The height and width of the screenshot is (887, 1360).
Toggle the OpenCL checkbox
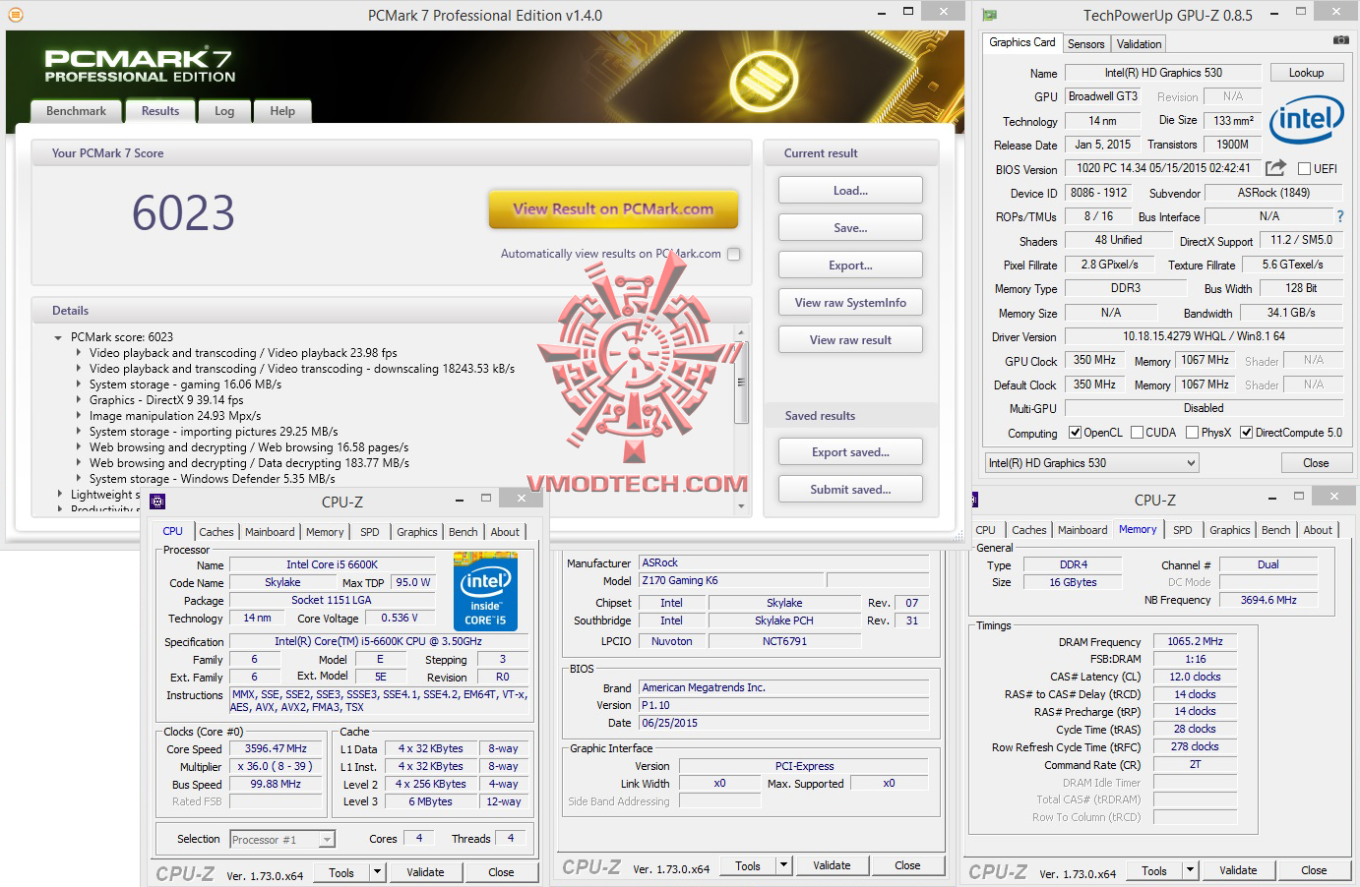point(1076,433)
